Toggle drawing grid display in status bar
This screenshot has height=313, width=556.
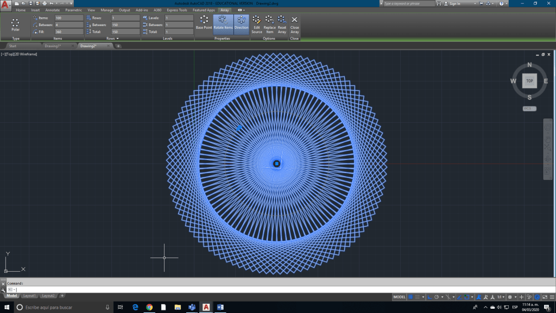[x=411, y=297]
